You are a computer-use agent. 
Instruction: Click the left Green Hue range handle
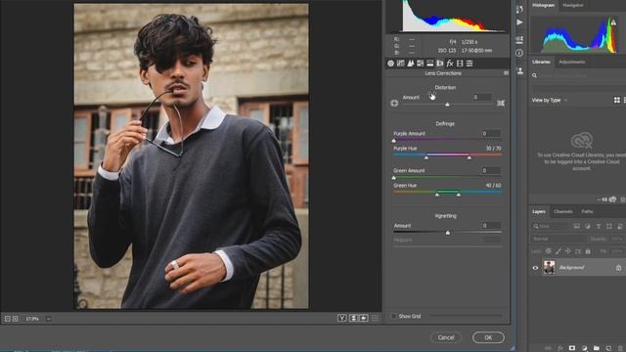pyautogui.click(x=437, y=195)
